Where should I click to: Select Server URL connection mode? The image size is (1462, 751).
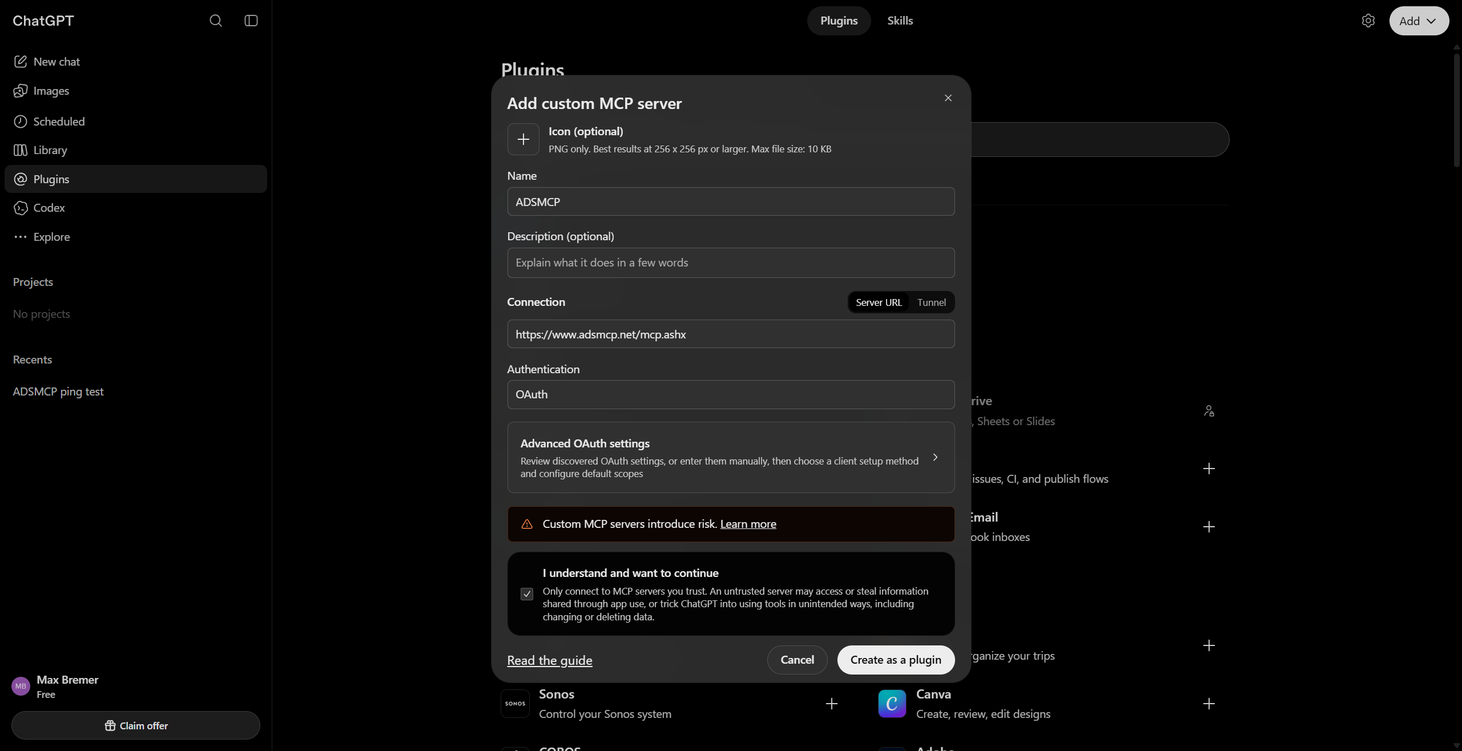tap(879, 302)
